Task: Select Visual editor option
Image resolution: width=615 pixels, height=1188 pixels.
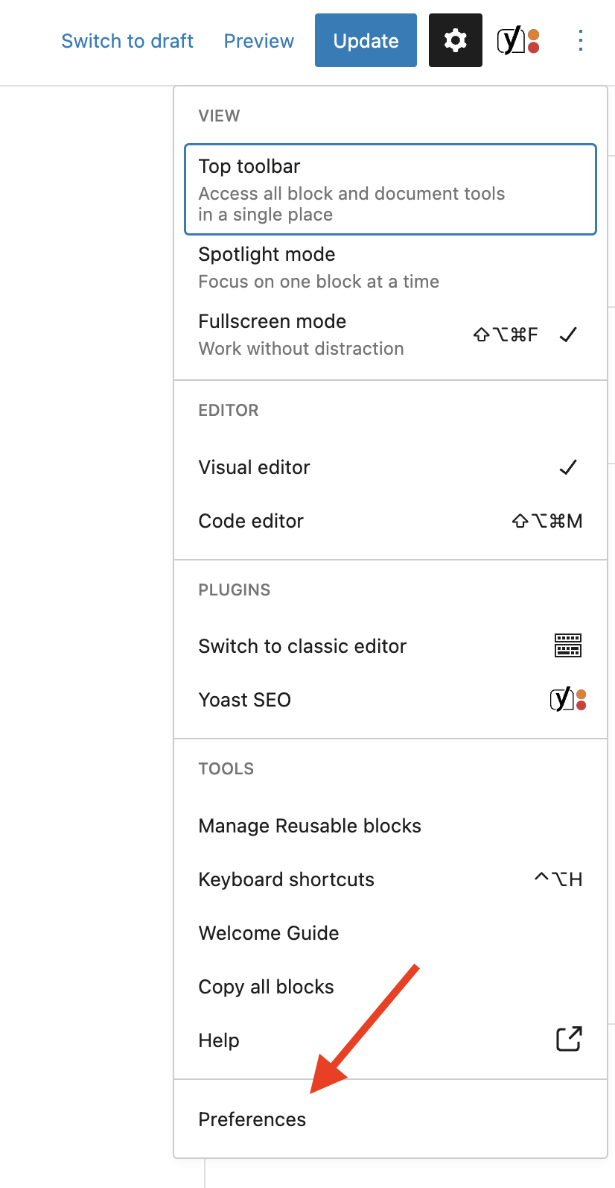Action: pos(390,467)
